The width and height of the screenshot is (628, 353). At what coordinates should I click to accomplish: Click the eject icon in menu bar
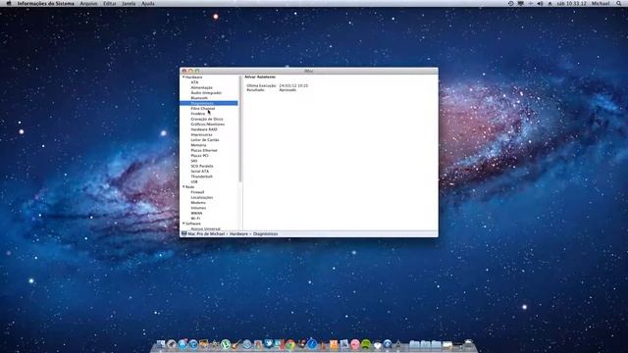pyautogui.click(x=549, y=3)
